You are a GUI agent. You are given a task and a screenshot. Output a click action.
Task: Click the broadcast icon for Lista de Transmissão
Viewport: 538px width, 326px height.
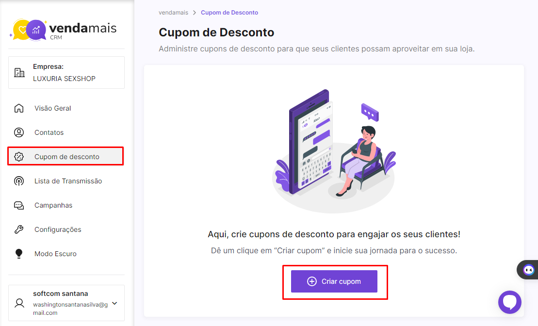(x=19, y=181)
